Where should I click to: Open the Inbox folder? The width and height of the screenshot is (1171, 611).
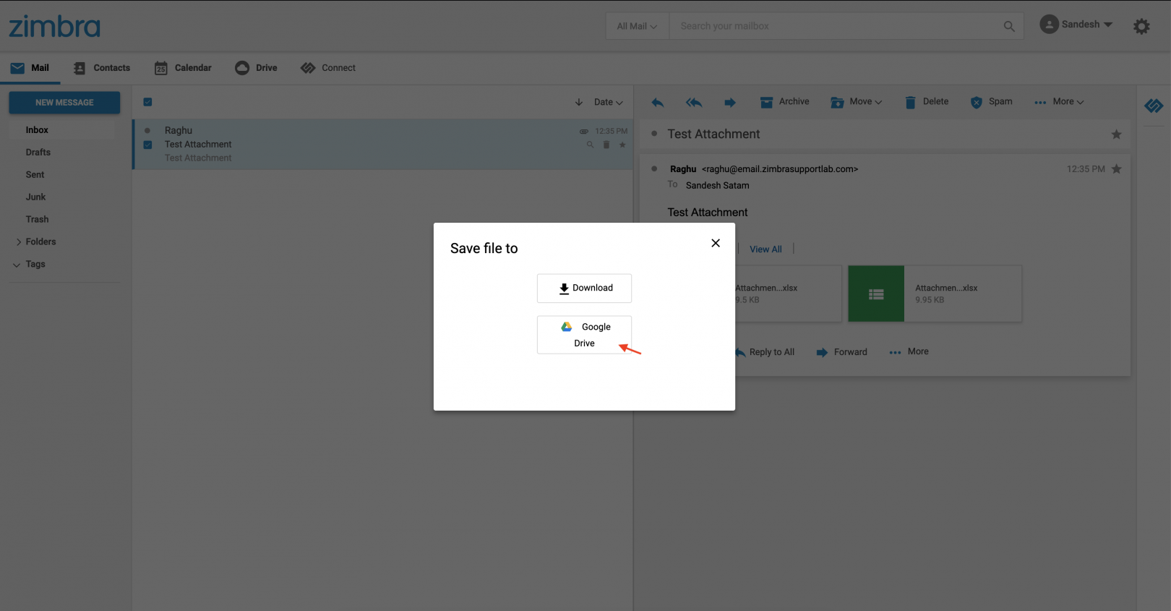click(x=37, y=130)
